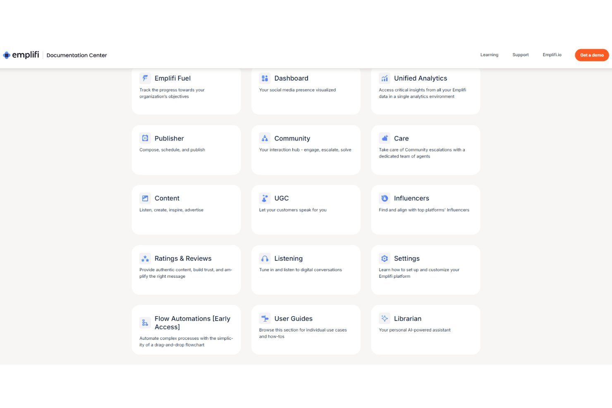This screenshot has width=612, height=408.
Task: Click the Emplifi Fuel card icon
Action: (145, 78)
